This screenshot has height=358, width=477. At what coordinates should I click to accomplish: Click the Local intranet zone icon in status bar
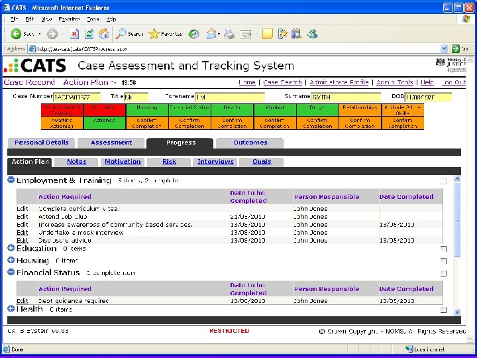click(409, 349)
